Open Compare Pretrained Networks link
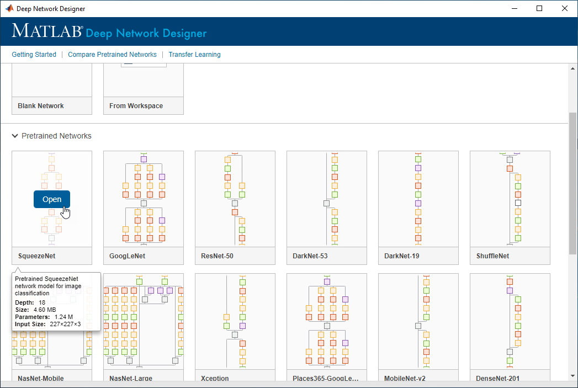 tap(112, 55)
